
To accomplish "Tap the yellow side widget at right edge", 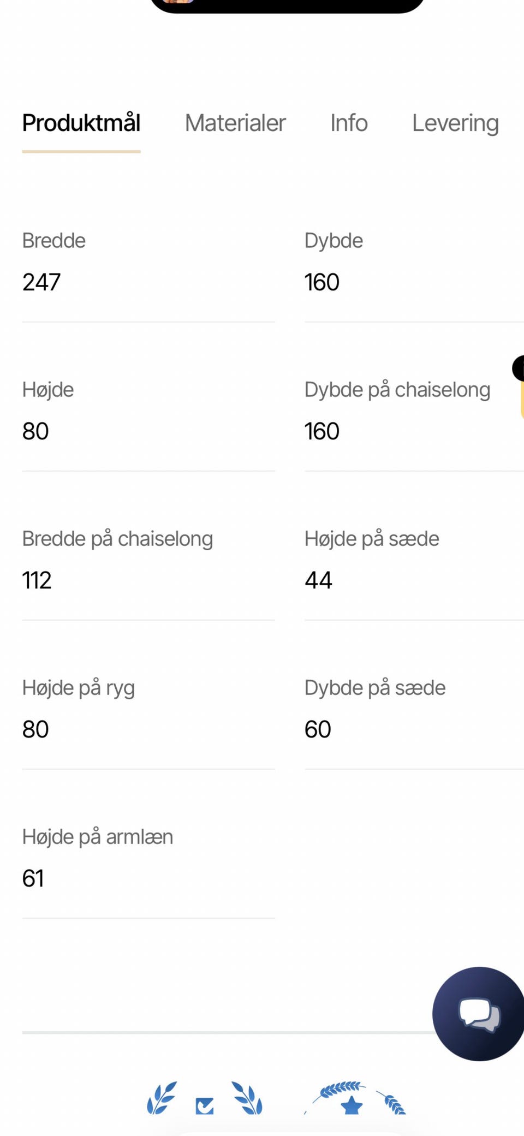I will click(x=521, y=399).
